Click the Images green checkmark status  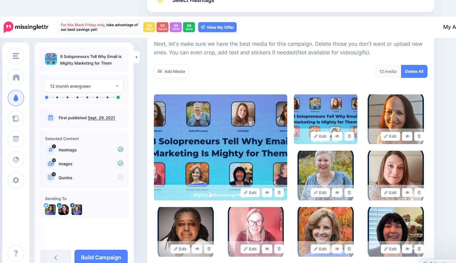[x=120, y=163]
